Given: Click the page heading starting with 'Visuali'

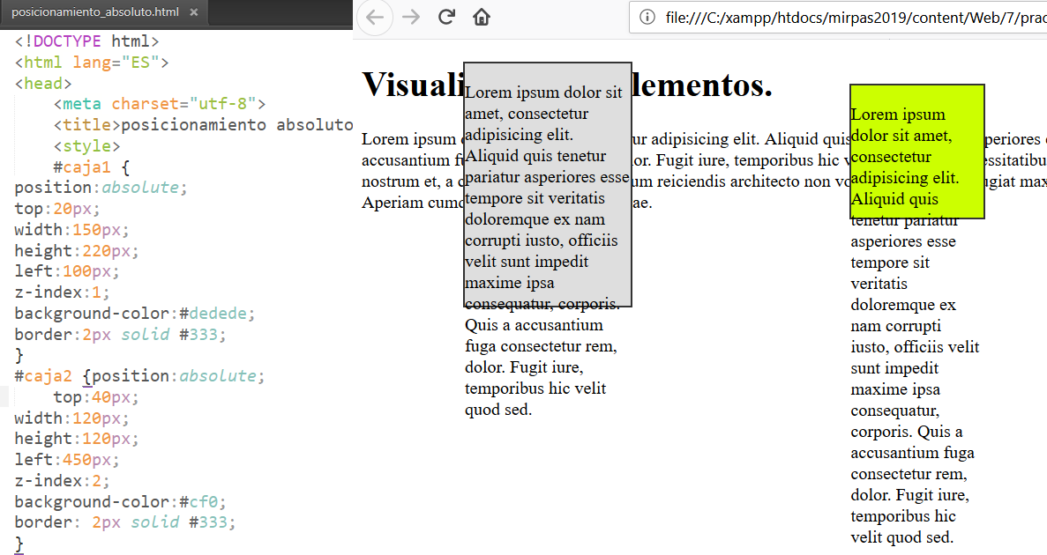Looking at the screenshot, I should (567, 85).
